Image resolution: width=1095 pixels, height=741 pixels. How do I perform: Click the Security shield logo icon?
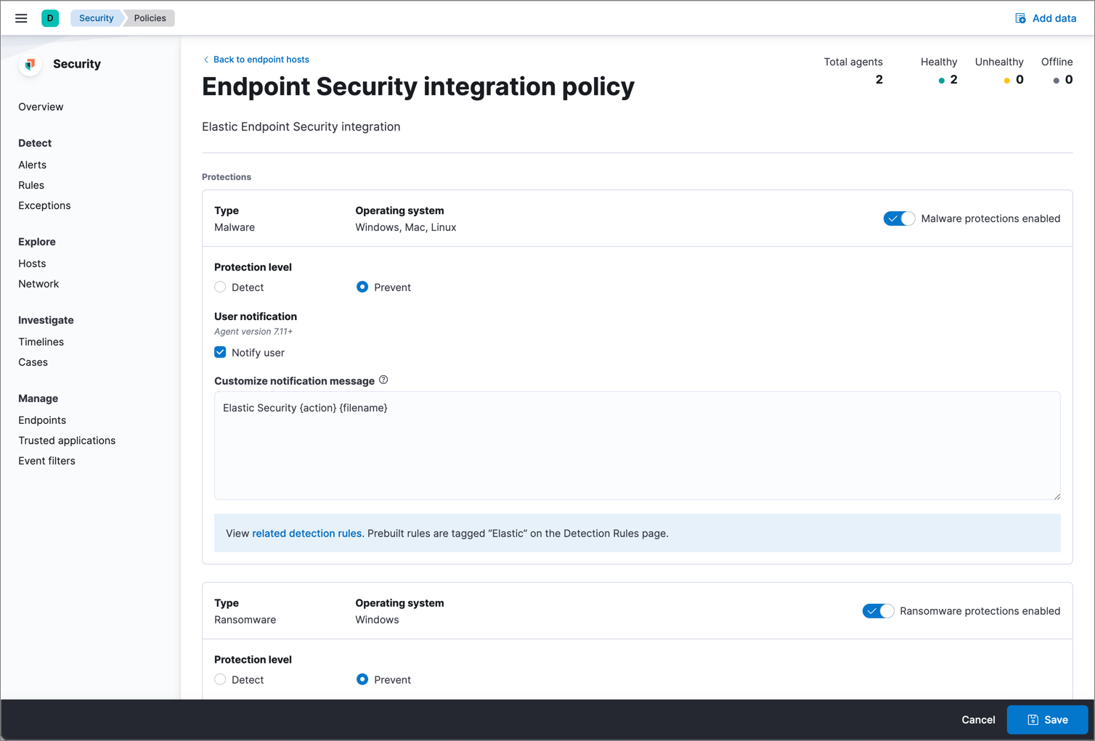30,64
